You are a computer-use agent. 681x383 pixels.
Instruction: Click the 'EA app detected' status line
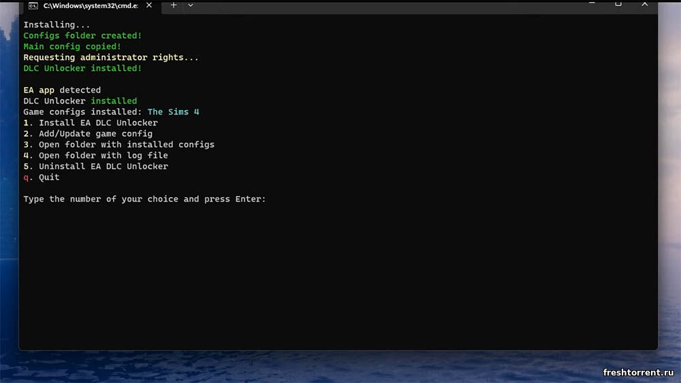pos(62,90)
